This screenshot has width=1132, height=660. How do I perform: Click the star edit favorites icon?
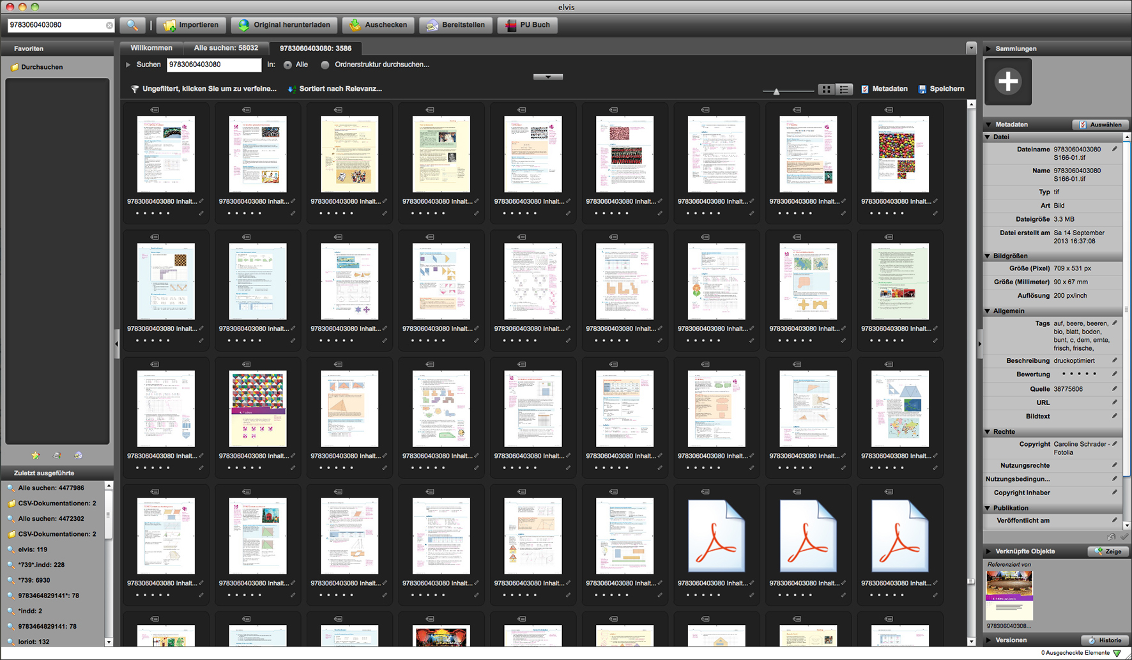click(x=36, y=456)
